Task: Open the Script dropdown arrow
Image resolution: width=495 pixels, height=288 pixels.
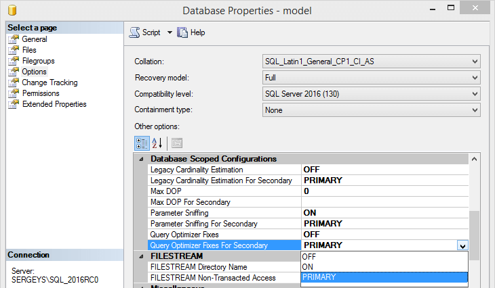Action: click(x=170, y=32)
